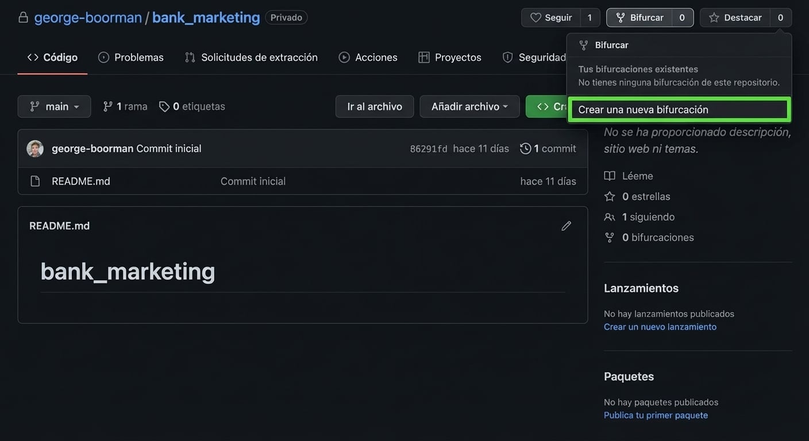Screen dimensions: 809x441
Task: Edit README with the pencil icon
Action: pyautogui.click(x=567, y=226)
